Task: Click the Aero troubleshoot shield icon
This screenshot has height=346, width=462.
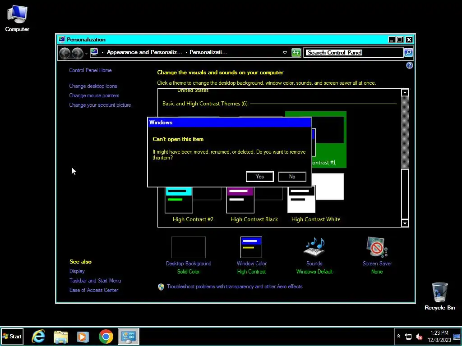Action: [161, 287]
